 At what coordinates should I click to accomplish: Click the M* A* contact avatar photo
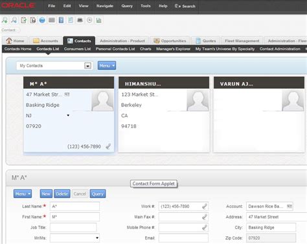pos(102,100)
